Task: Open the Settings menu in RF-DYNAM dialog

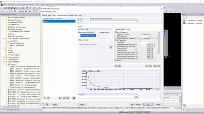Action: (x=48, y=12)
